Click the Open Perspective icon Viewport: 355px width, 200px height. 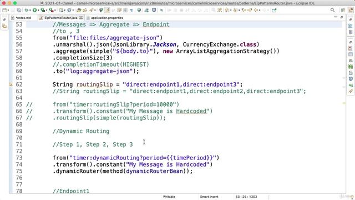click(x=343, y=10)
